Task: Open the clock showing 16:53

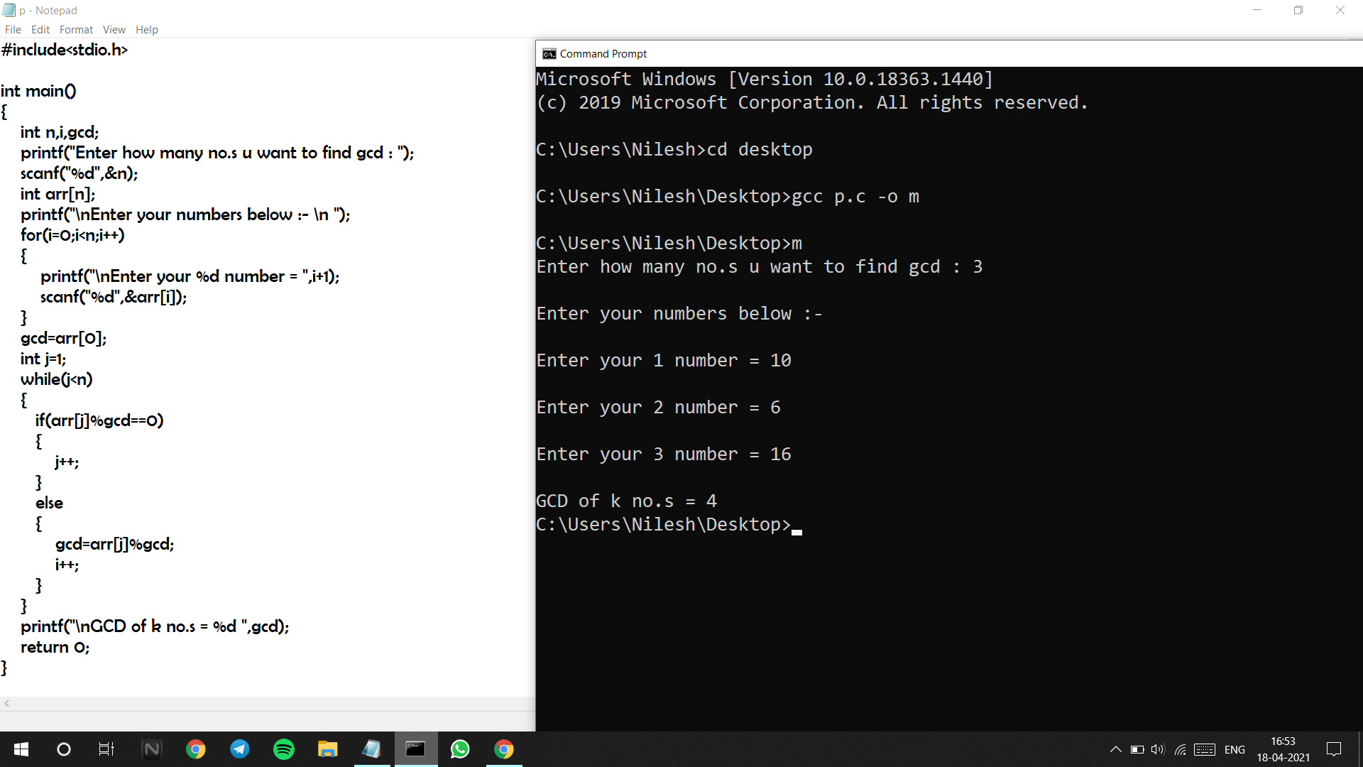Action: click(x=1283, y=749)
